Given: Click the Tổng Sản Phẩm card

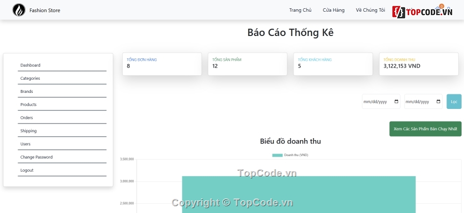Looking at the screenshot, I should (248, 64).
